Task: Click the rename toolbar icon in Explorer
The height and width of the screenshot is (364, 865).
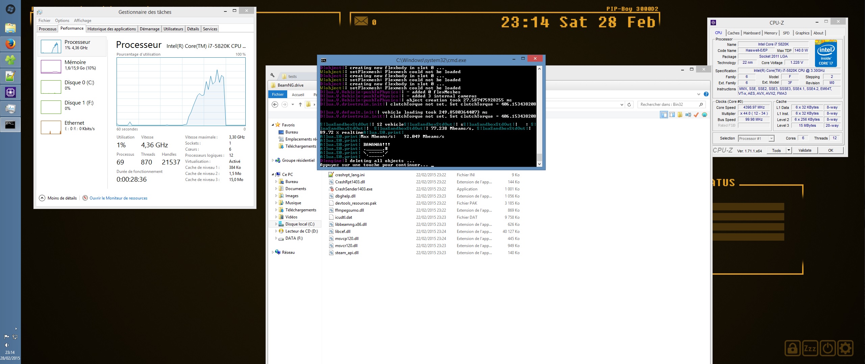Action: pyautogui.click(x=688, y=115)
